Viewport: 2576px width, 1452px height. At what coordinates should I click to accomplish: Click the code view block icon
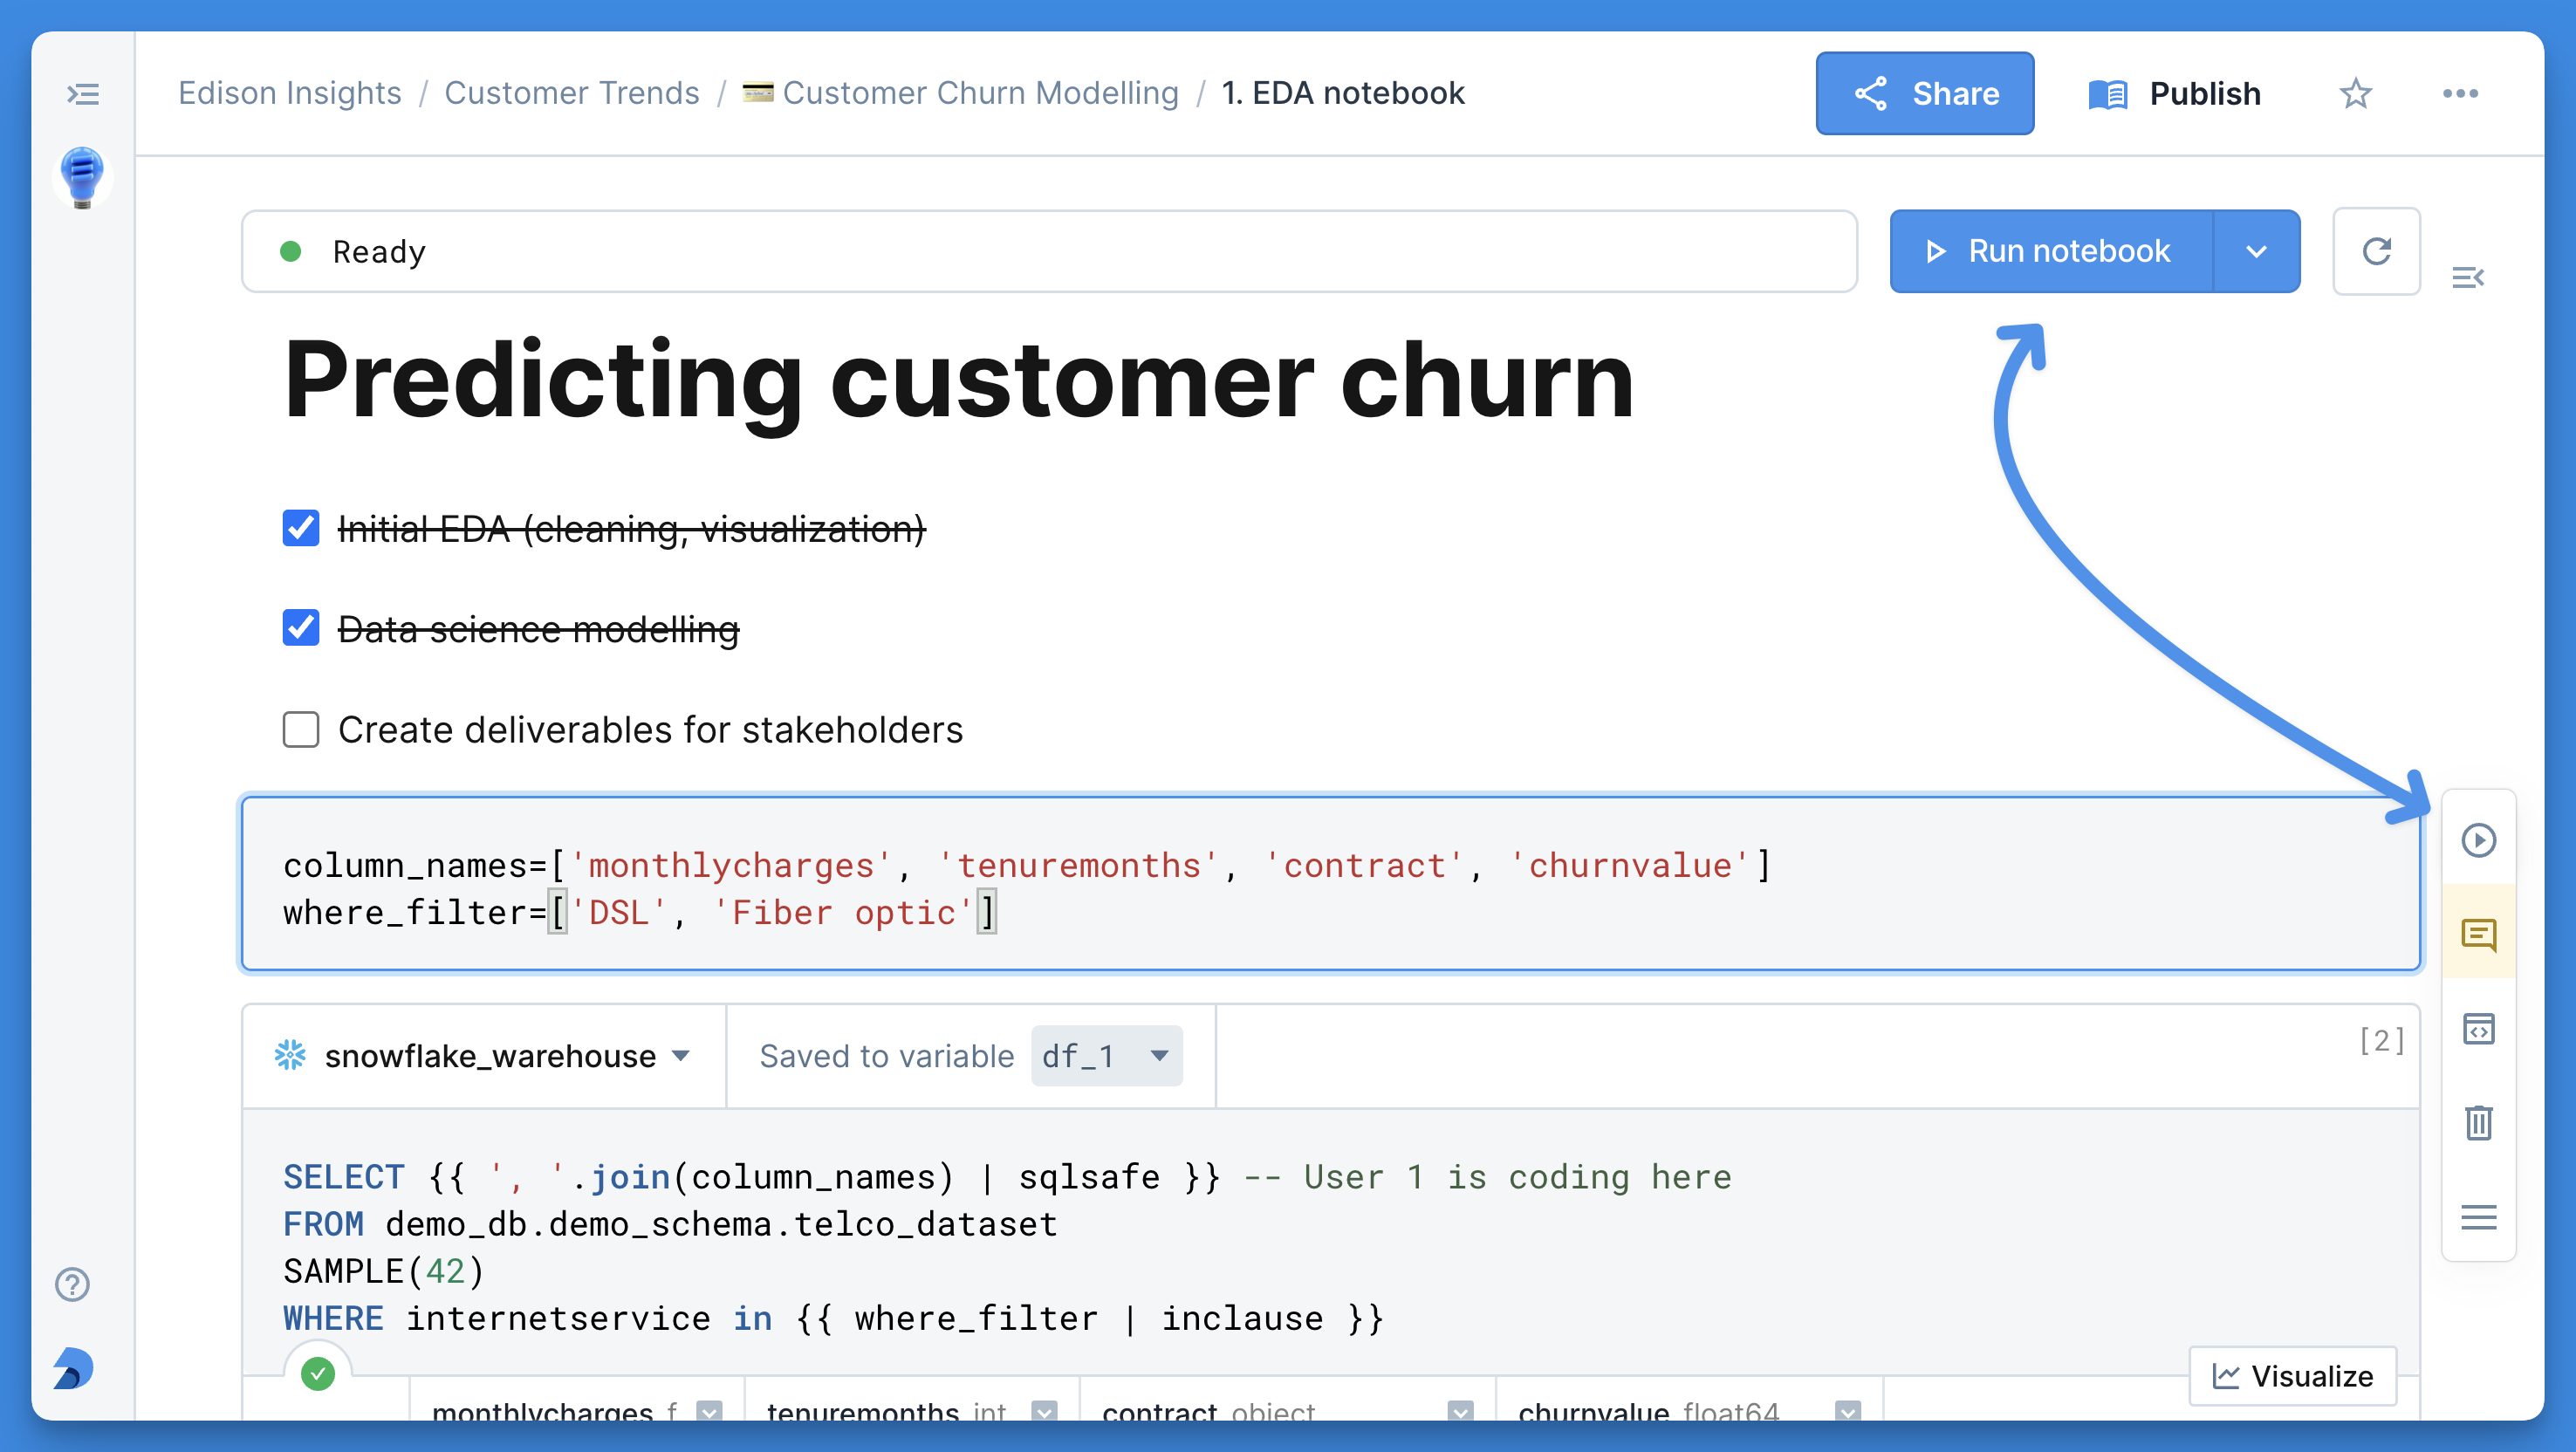click(x=2478, y=1028)
